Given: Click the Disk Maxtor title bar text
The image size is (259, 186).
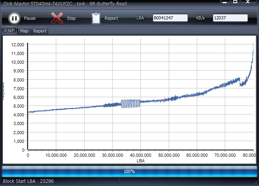Looking at the screenshot, I should click(x=38, y=3).
